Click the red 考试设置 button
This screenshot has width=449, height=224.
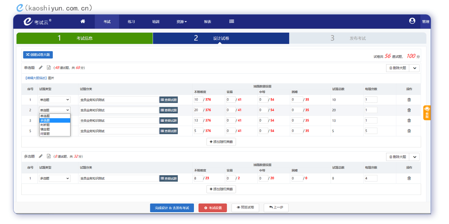point(213,208)
